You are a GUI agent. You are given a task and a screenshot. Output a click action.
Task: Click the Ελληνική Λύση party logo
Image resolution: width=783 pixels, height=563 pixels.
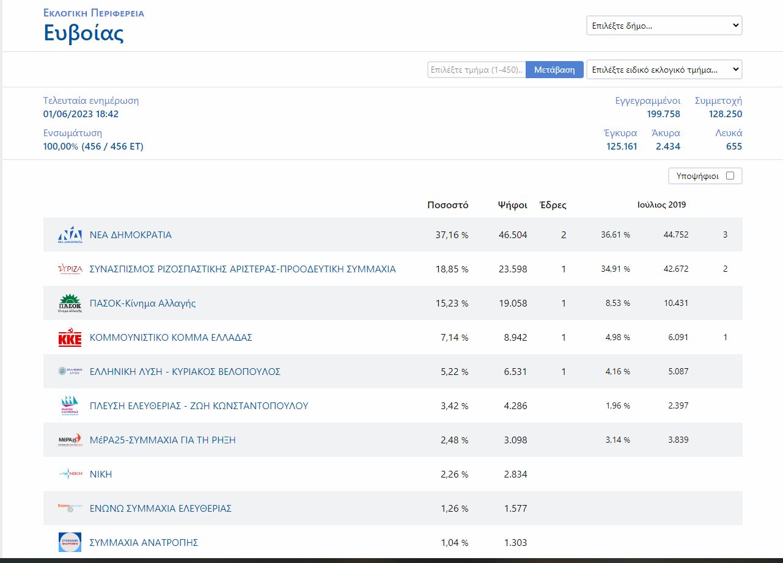70,371
